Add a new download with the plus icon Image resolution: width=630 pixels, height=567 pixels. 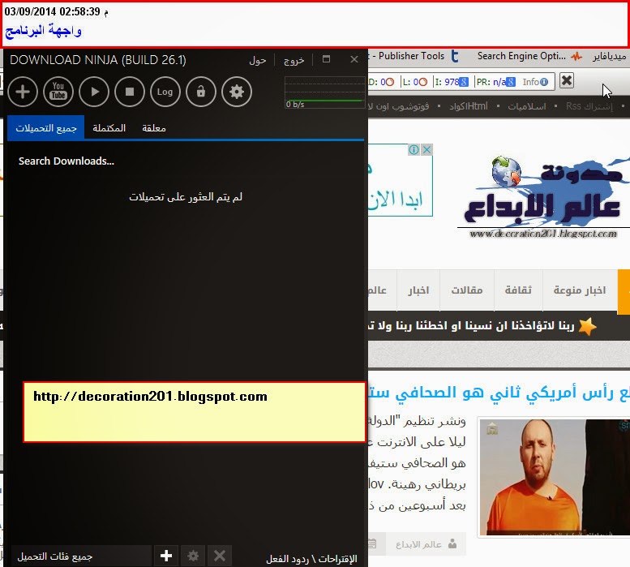click(23, 92)
